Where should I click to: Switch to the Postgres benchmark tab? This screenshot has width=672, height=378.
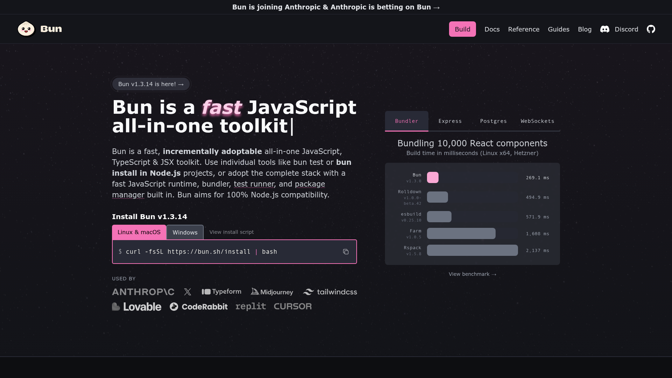pyautogui.click(x=493, y=121)
